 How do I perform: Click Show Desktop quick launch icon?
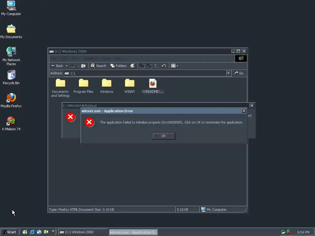pos(25,232)
